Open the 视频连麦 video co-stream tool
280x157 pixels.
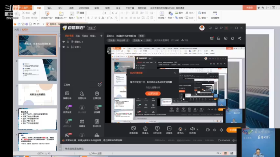coord(67,109)
